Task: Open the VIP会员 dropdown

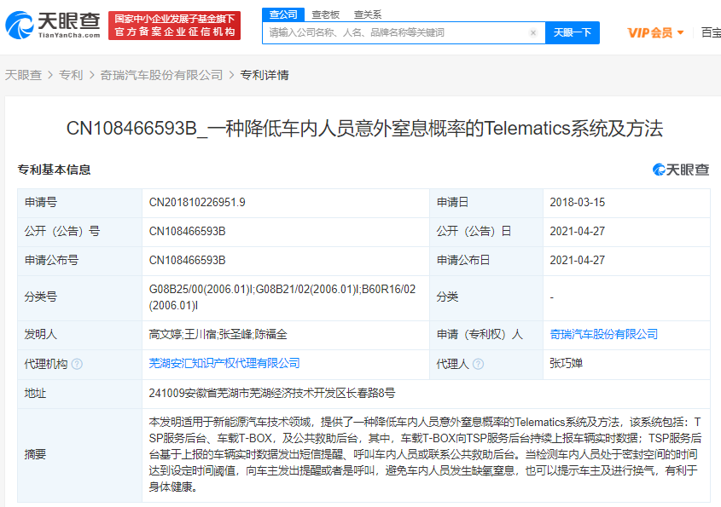Action: [655, 32]
